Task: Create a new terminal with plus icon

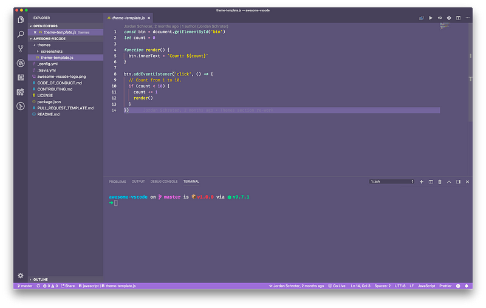Action: click(x=421, y=182)
